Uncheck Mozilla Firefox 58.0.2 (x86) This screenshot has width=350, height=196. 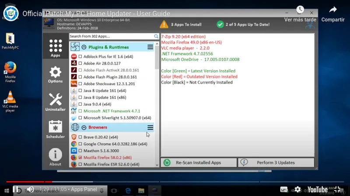click(x=80, y=158)
